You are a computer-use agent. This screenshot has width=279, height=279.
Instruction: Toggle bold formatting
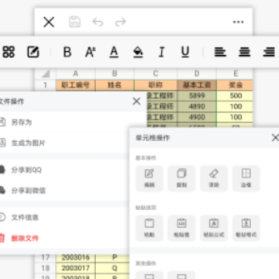click(67, 52)
